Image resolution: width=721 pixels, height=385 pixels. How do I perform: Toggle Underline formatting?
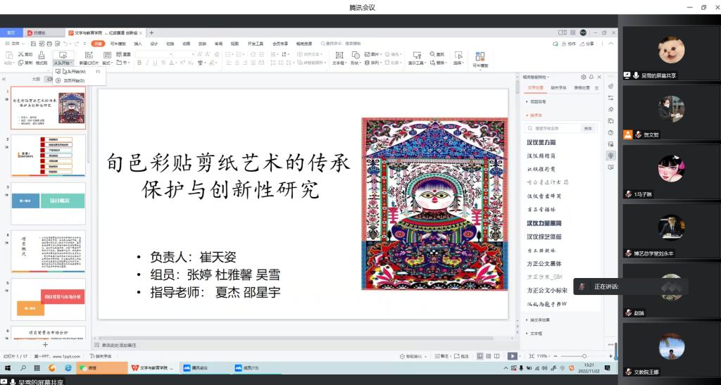click(x=155, y=63)
